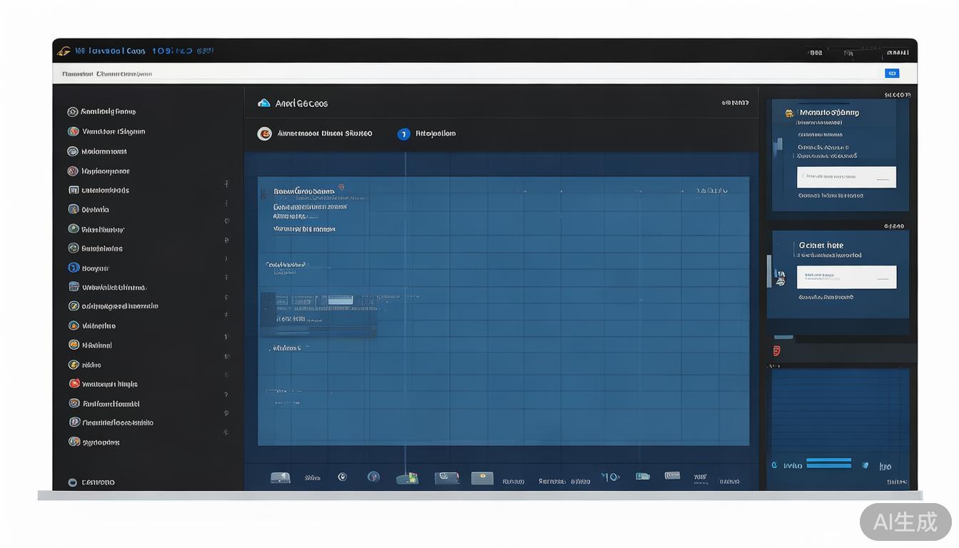Click the yellow icon atop the first right card
The height and width of the screenshot is (548, 959).
pyautogui.click(x=789, y=113)
